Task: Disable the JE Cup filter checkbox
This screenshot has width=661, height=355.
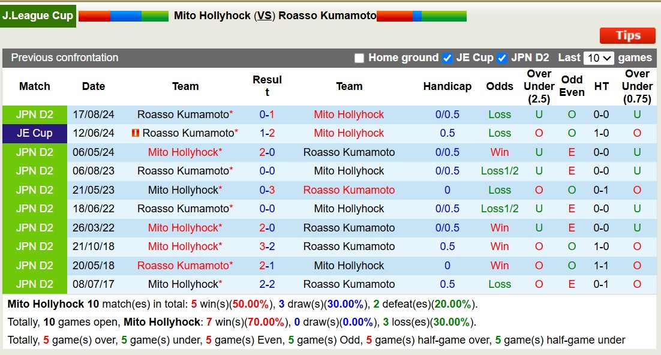Action: 446,58
